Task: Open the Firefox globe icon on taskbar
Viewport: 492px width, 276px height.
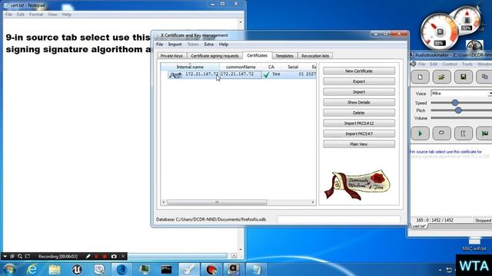Action: (x=121, y=269)
